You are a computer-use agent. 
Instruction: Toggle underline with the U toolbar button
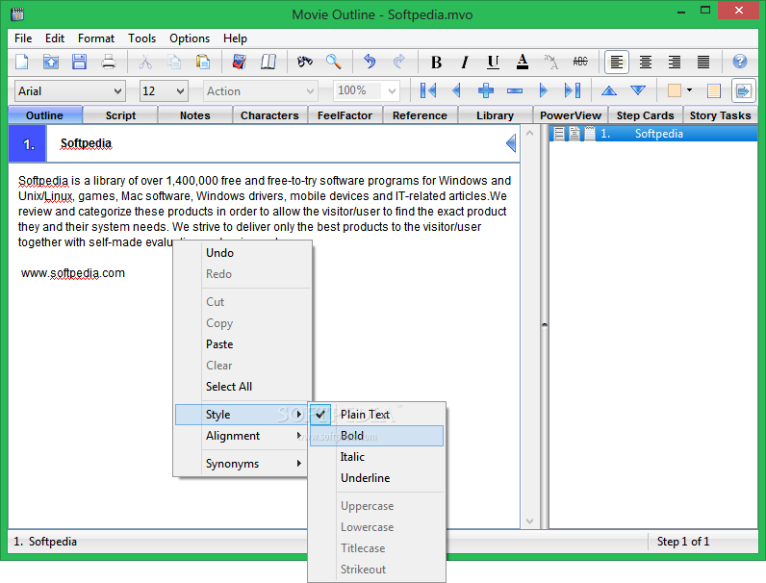coord(493,62)
